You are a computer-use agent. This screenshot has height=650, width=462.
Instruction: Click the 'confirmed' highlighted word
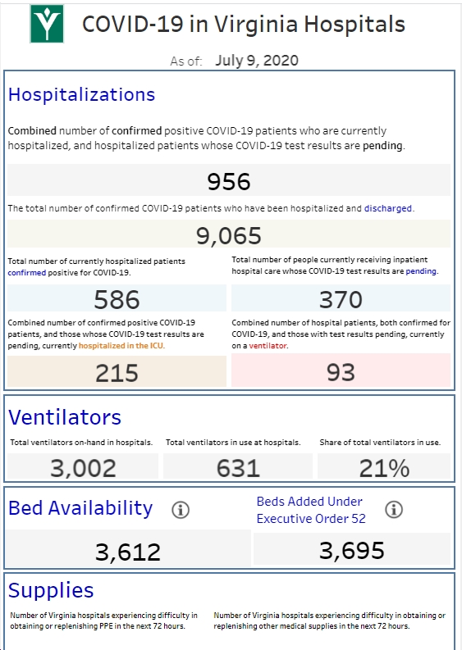pyautogui.click(x=26, y=273)
